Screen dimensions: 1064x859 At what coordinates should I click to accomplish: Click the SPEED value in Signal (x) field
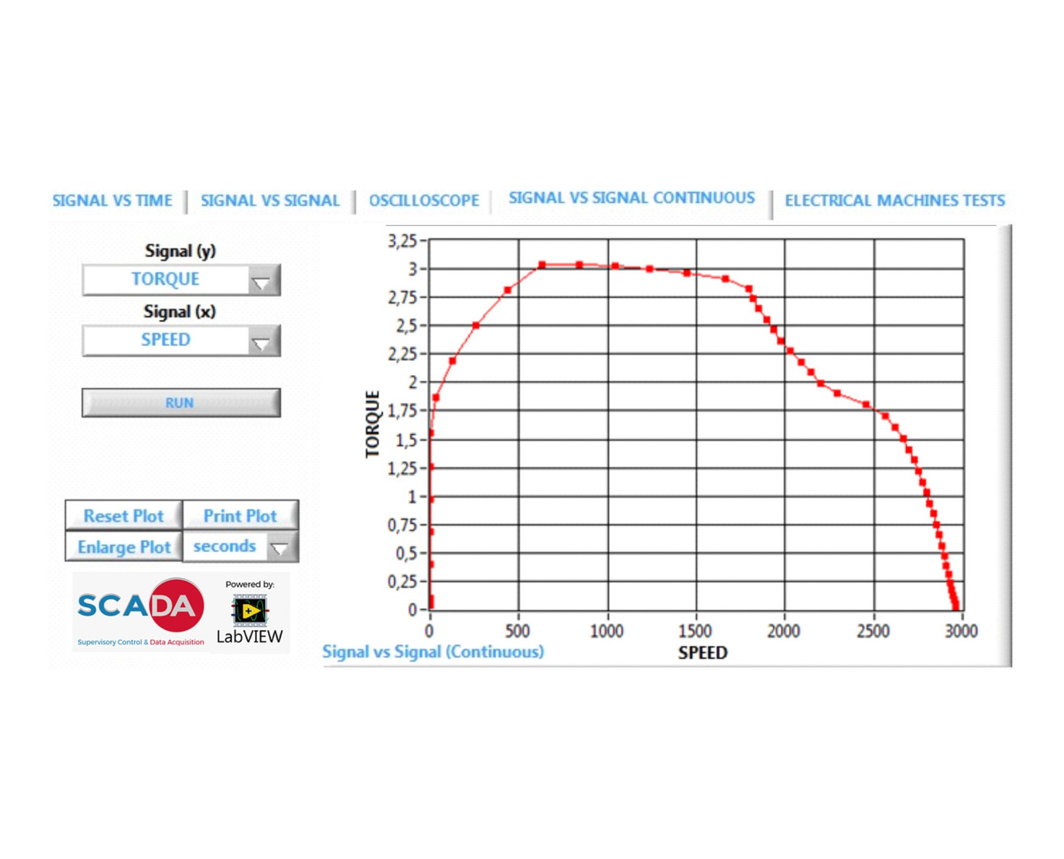point(165,341)
